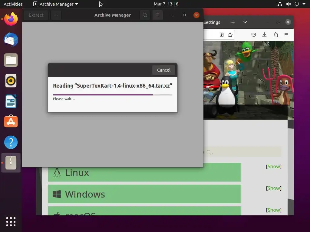Maximize the Archive Manager window
Image resolution: width=310 pixels, height=232 pixels.
(184, 15)
